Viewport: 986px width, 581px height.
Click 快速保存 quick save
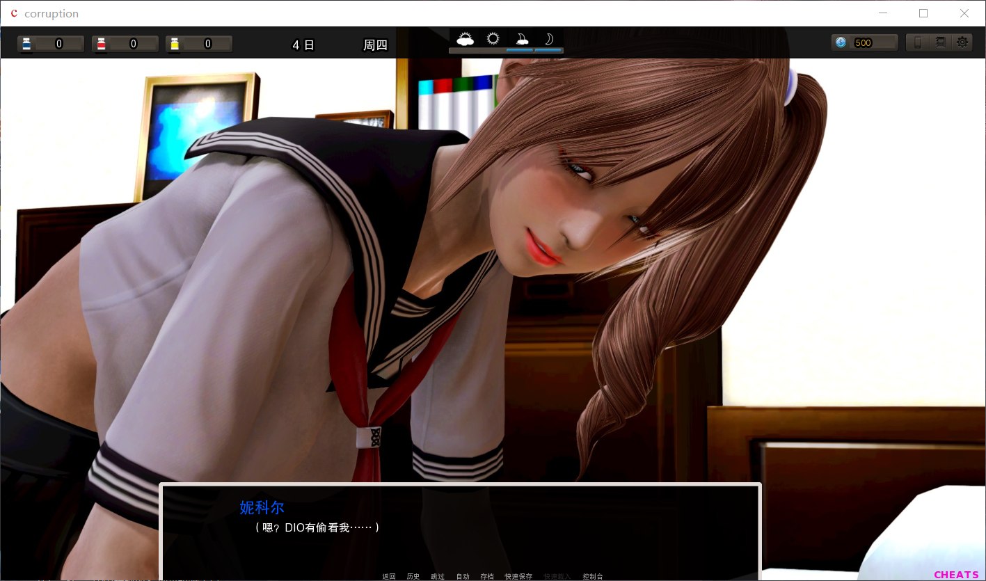pyautogui.click(x=518, y=576)
